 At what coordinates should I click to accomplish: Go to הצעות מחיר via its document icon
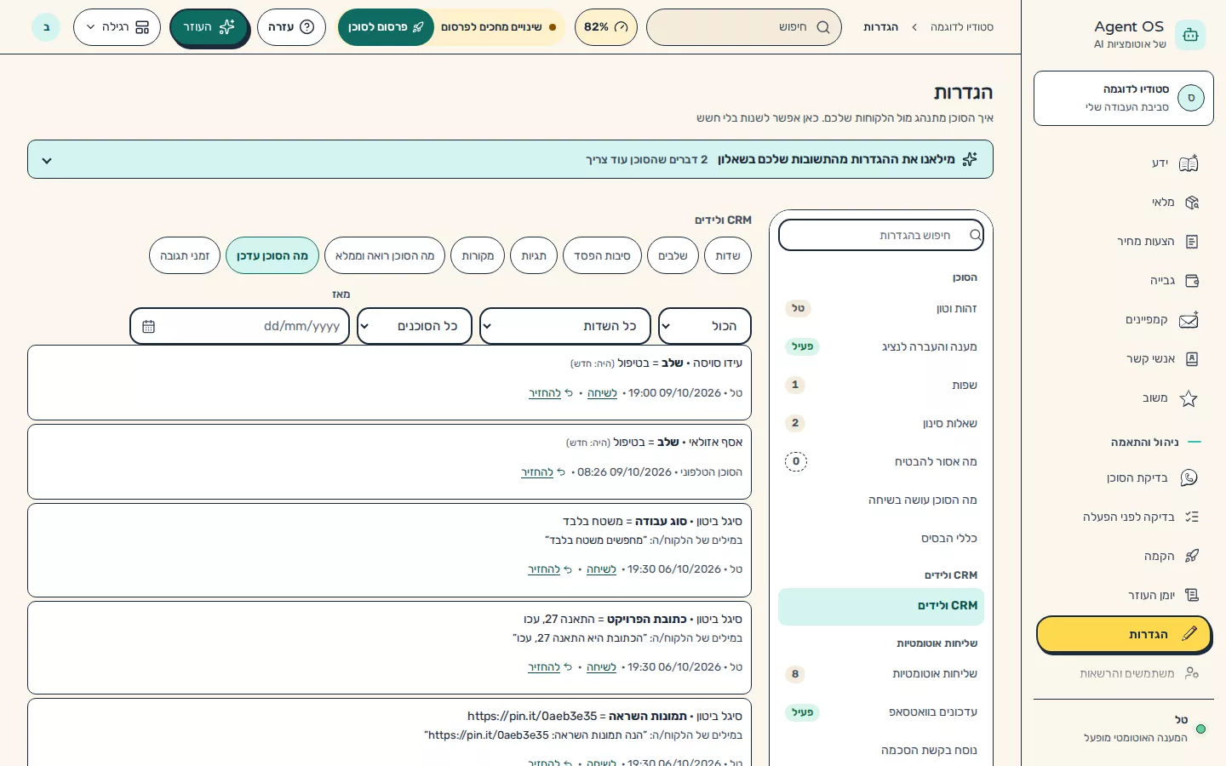(1191, 242)
